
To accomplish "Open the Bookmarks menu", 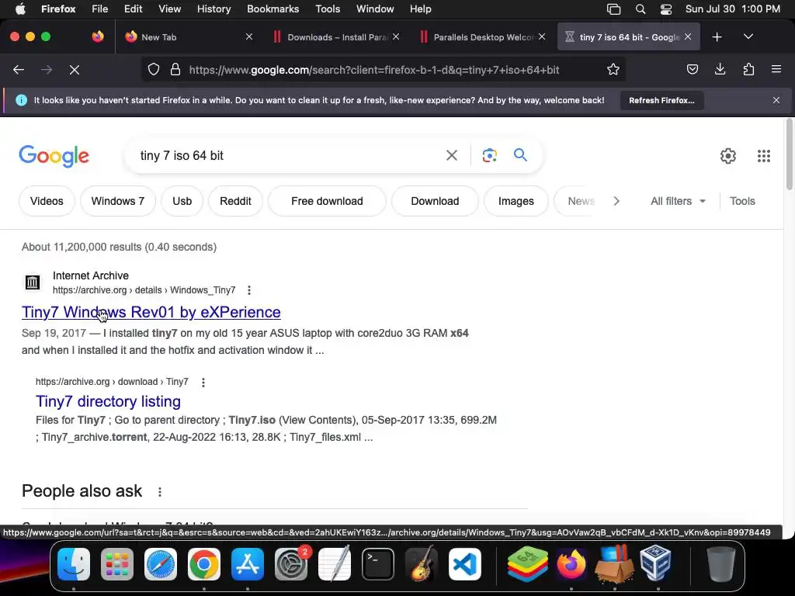I will (273, 9).
